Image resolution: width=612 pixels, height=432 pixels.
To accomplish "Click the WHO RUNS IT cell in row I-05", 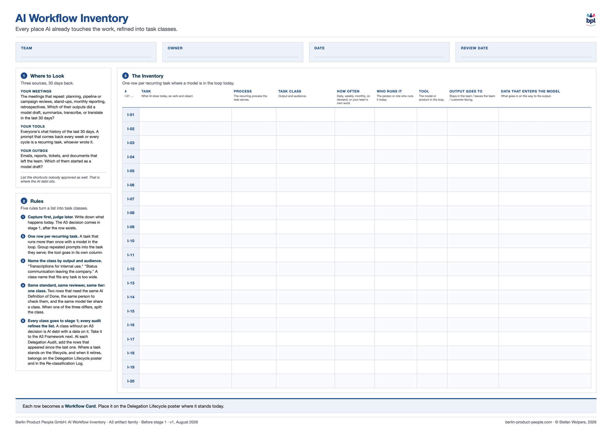I will point(396,171).
